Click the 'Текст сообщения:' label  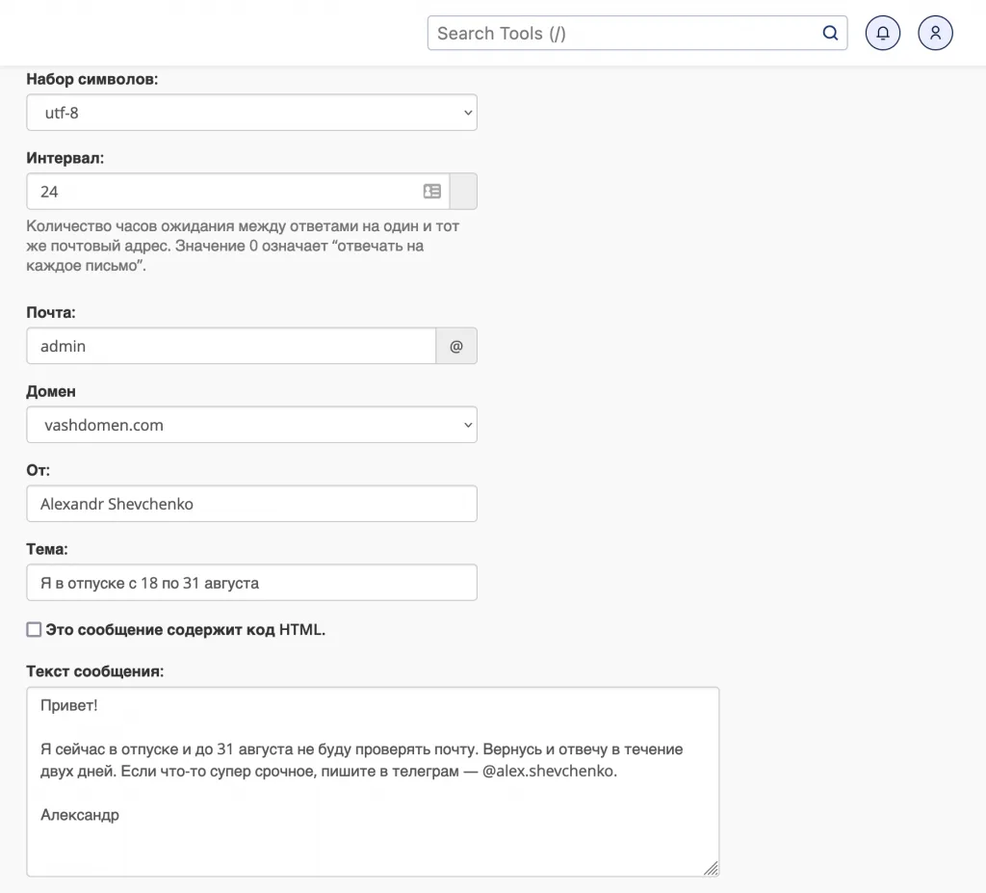95,671
